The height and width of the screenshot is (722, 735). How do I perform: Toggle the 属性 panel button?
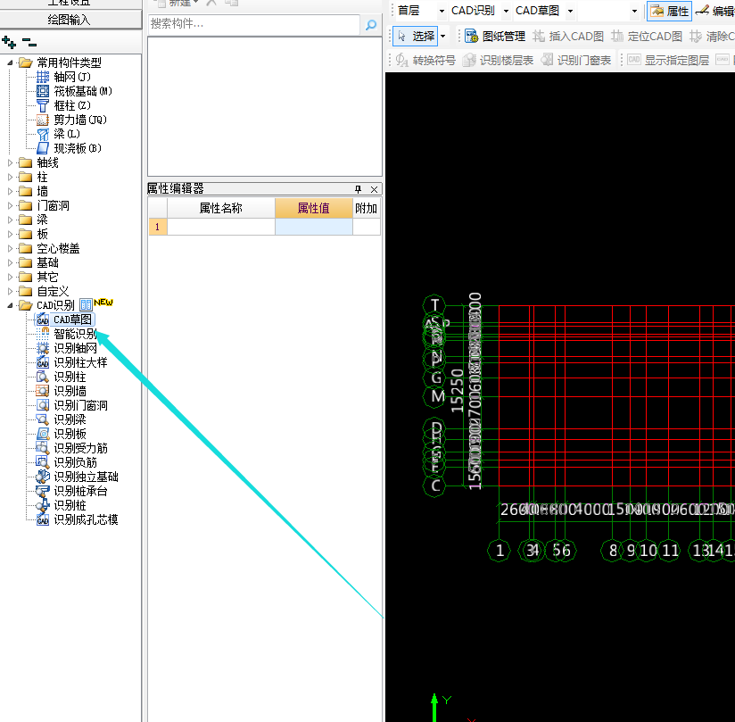tap(669, 12)
